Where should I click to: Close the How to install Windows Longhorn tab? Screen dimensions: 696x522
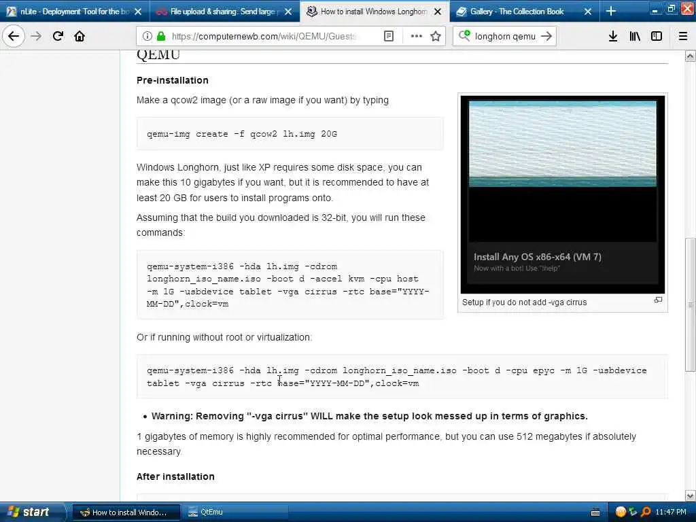438,12
